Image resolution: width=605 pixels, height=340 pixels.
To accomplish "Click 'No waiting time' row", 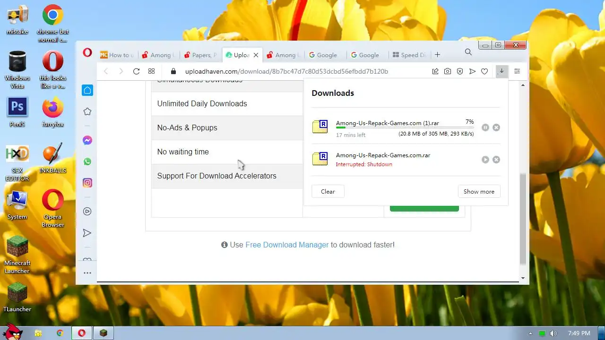I will click(x=227, y=152).
